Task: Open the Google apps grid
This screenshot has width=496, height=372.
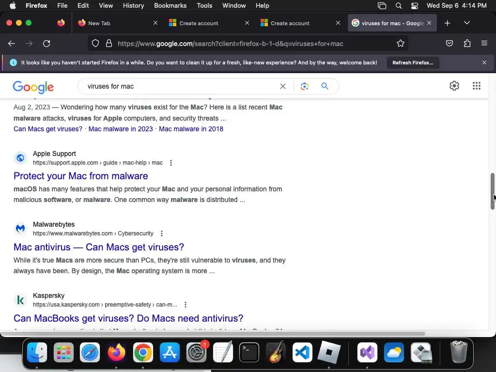Action: [x=477, y=86]
